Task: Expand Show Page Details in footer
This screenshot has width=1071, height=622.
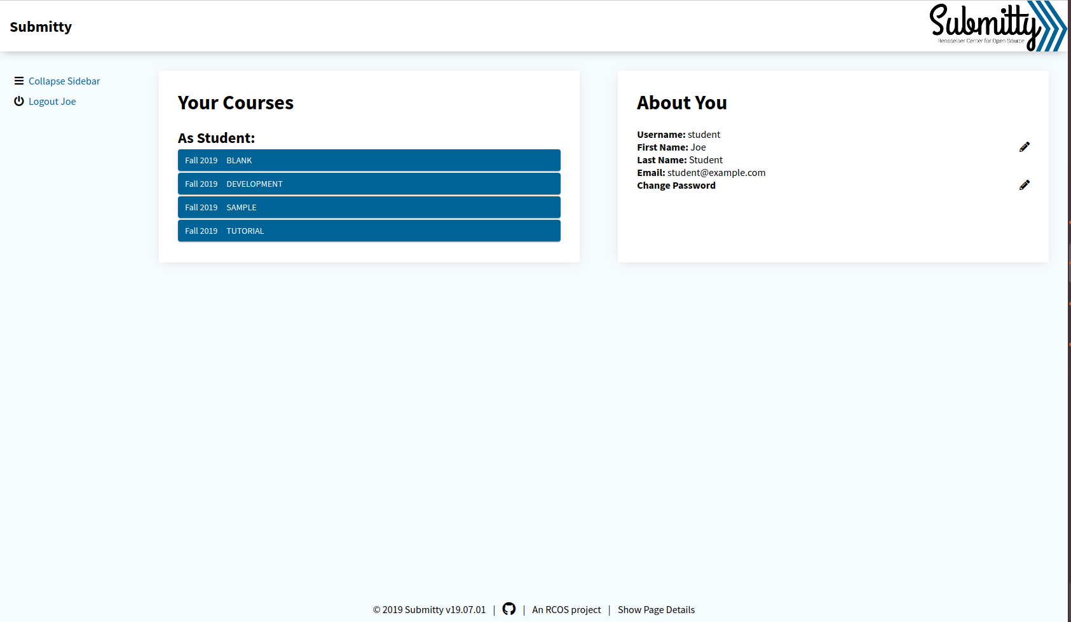Action: [x=656, y=610]
